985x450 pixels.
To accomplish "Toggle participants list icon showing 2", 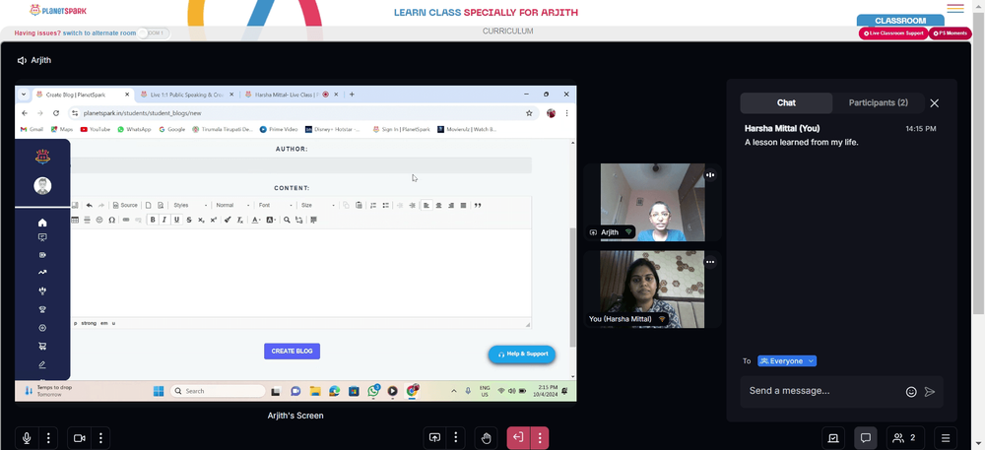I will [x=905, y=438].
